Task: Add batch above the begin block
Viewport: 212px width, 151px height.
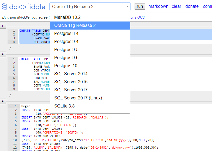Action: coord(3,102)
